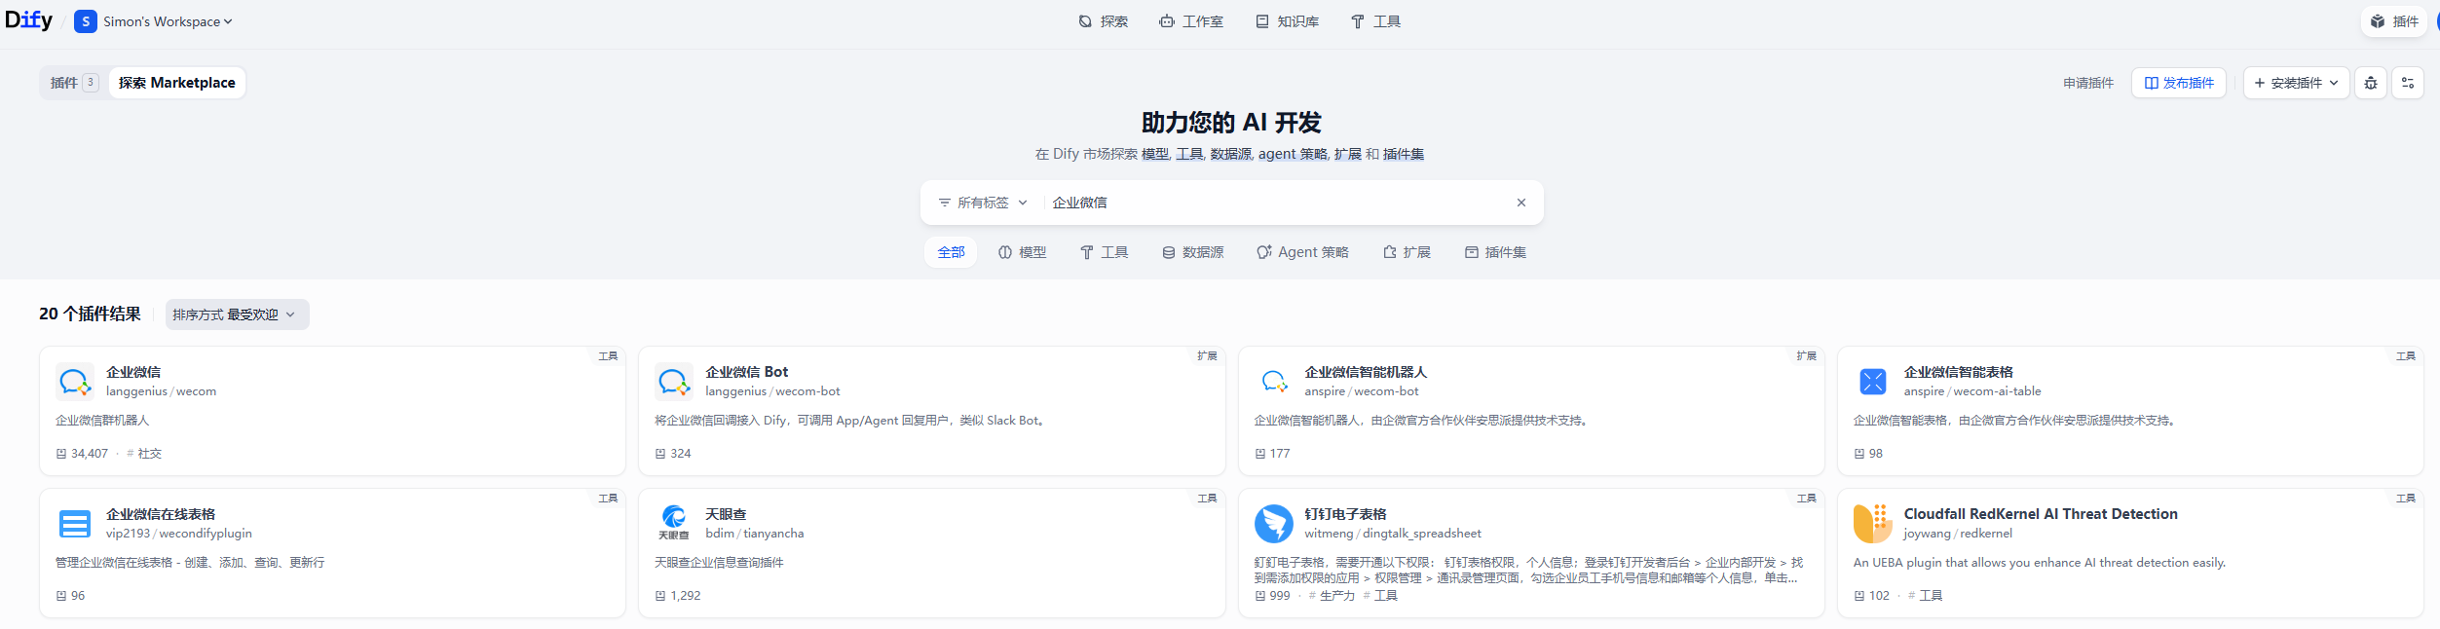This screenshot has height=629, width=2440.
Task: Click the blue S workspace avatar
Action: (86, 21)
